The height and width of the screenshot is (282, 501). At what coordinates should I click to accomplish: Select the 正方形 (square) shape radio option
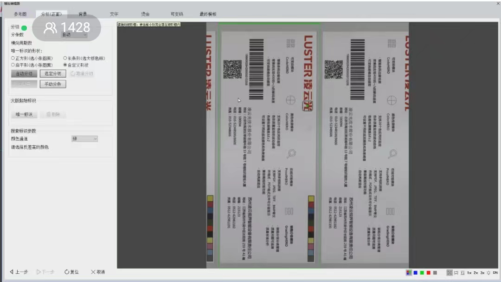[13, 58]
